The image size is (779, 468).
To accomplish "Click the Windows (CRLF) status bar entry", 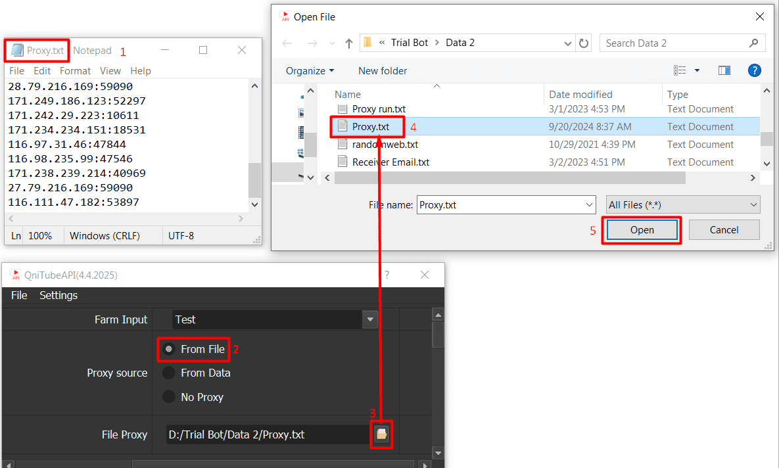I will point(105,235).
